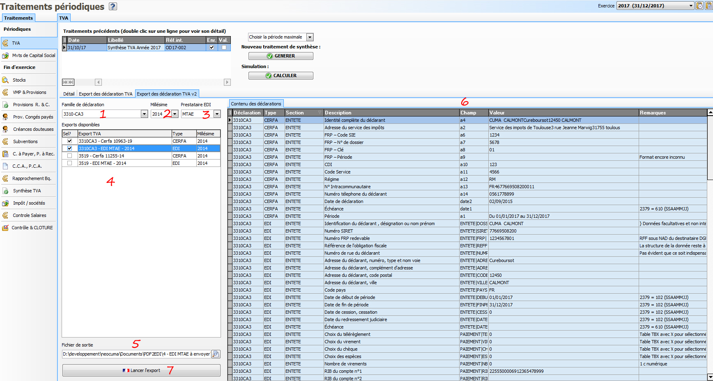Click the Synthèse TVA icon

(5, 191)
